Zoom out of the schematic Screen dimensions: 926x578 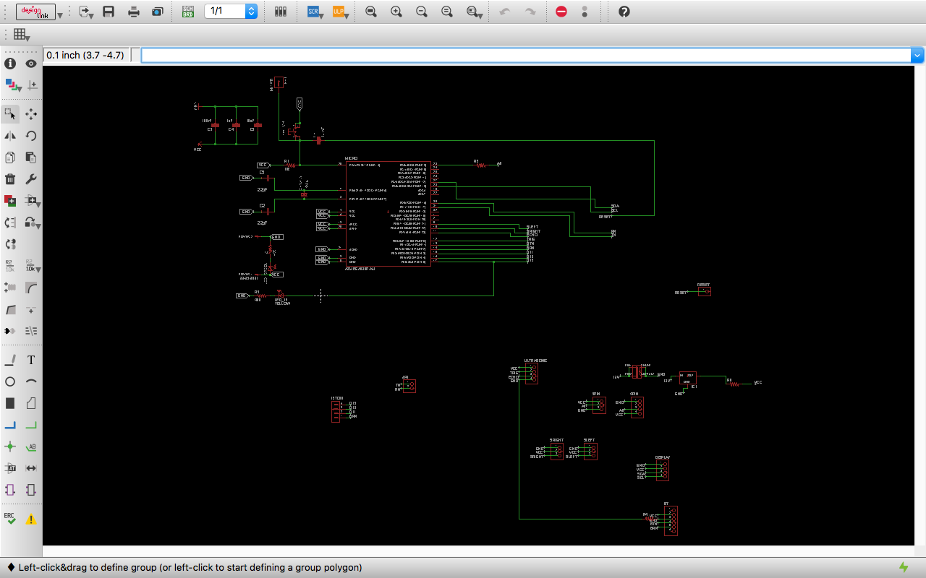coord(421,12)
